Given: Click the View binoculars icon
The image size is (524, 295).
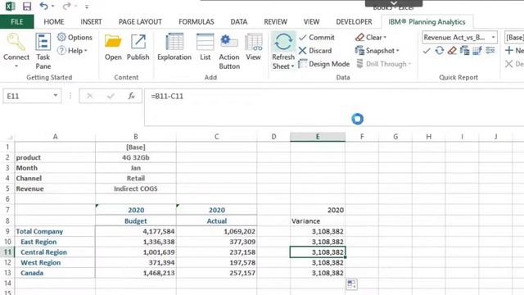Looking at the screenshot, I should (253, 42).
